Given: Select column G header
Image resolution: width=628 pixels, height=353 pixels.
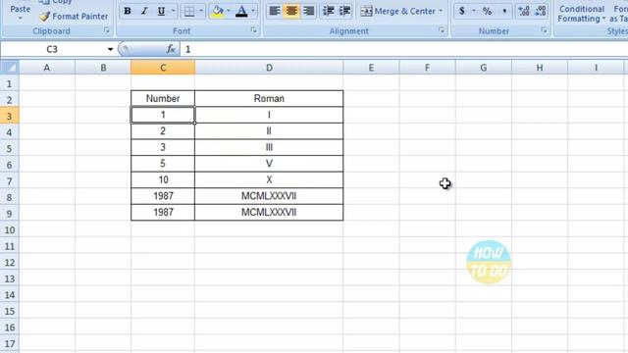Looking at the screenshot, I should tap(484, 68).
